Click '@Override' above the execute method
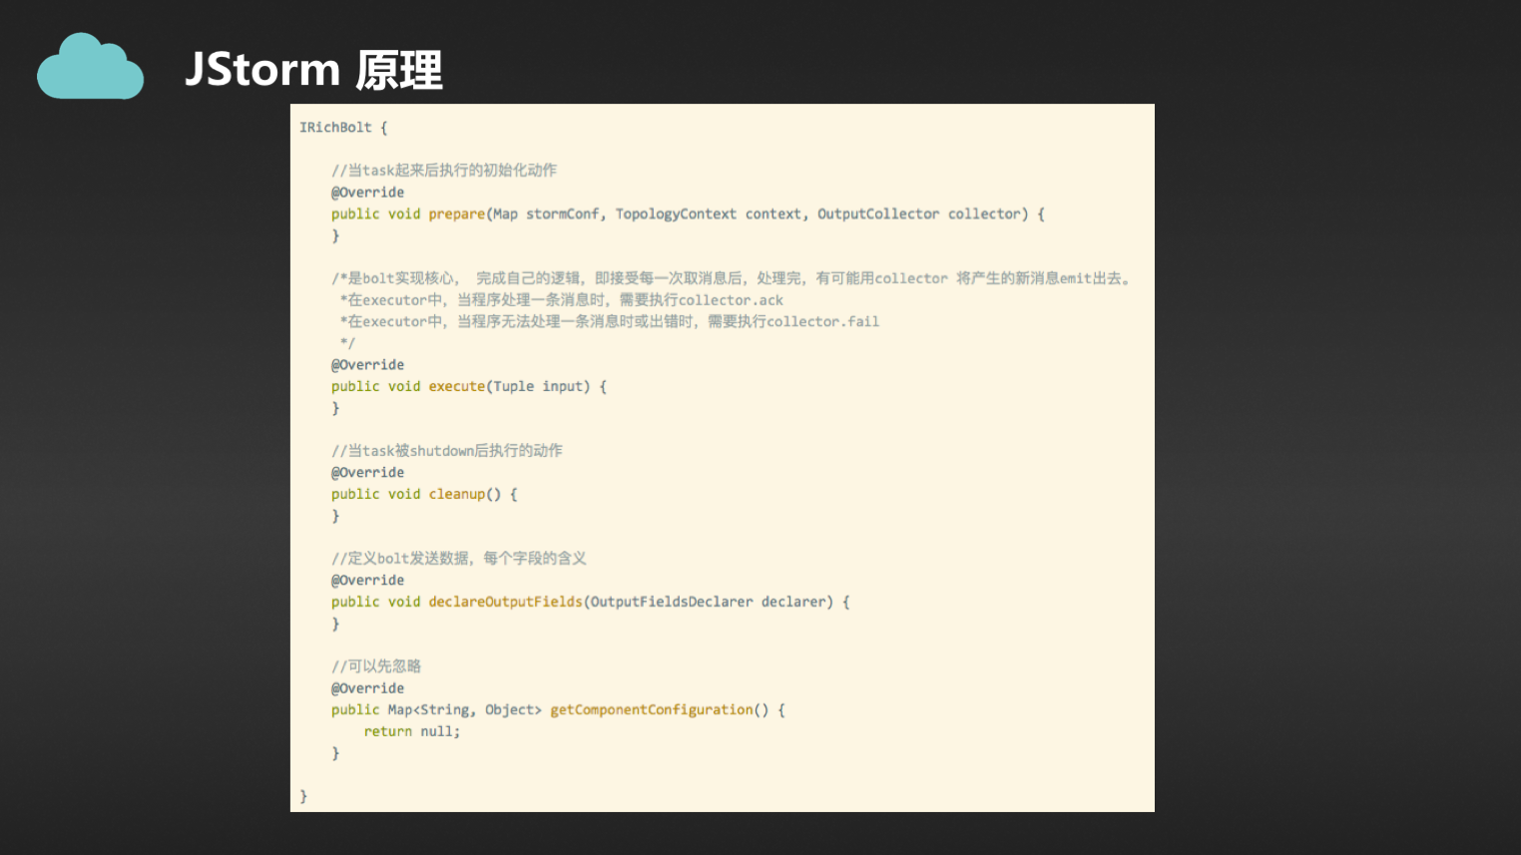 click(x=368, y=365)
